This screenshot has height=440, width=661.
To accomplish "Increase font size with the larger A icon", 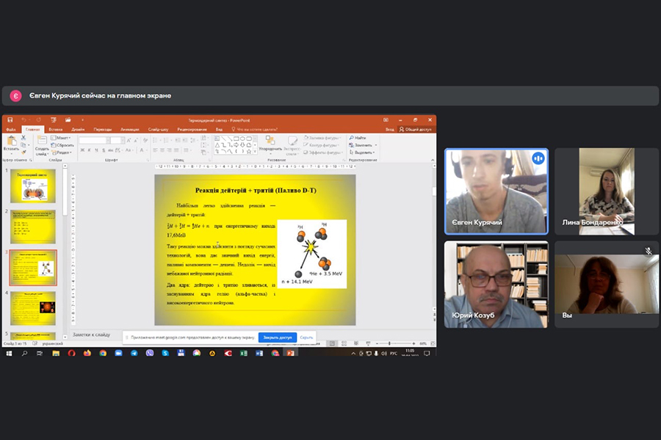I will (x=129, y=140).
